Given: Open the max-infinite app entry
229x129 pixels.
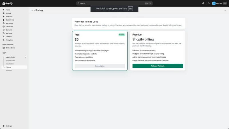Looking at the screenshot, I should point(10,57).
